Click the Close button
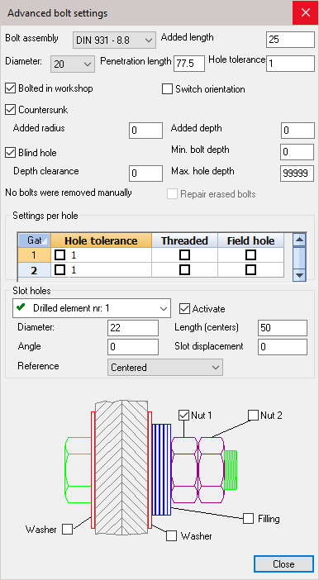This screenshot has height=580, width=319. pos(283,564)
